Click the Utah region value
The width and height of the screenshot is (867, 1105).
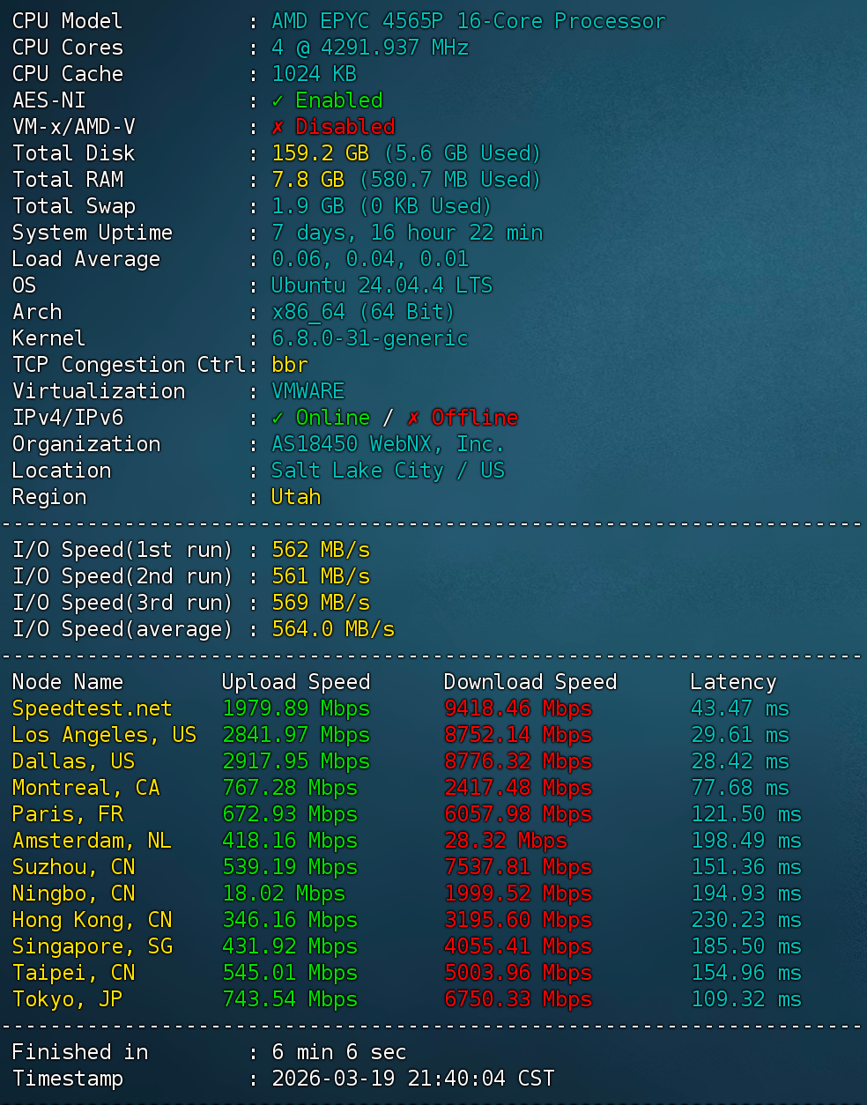296,497
